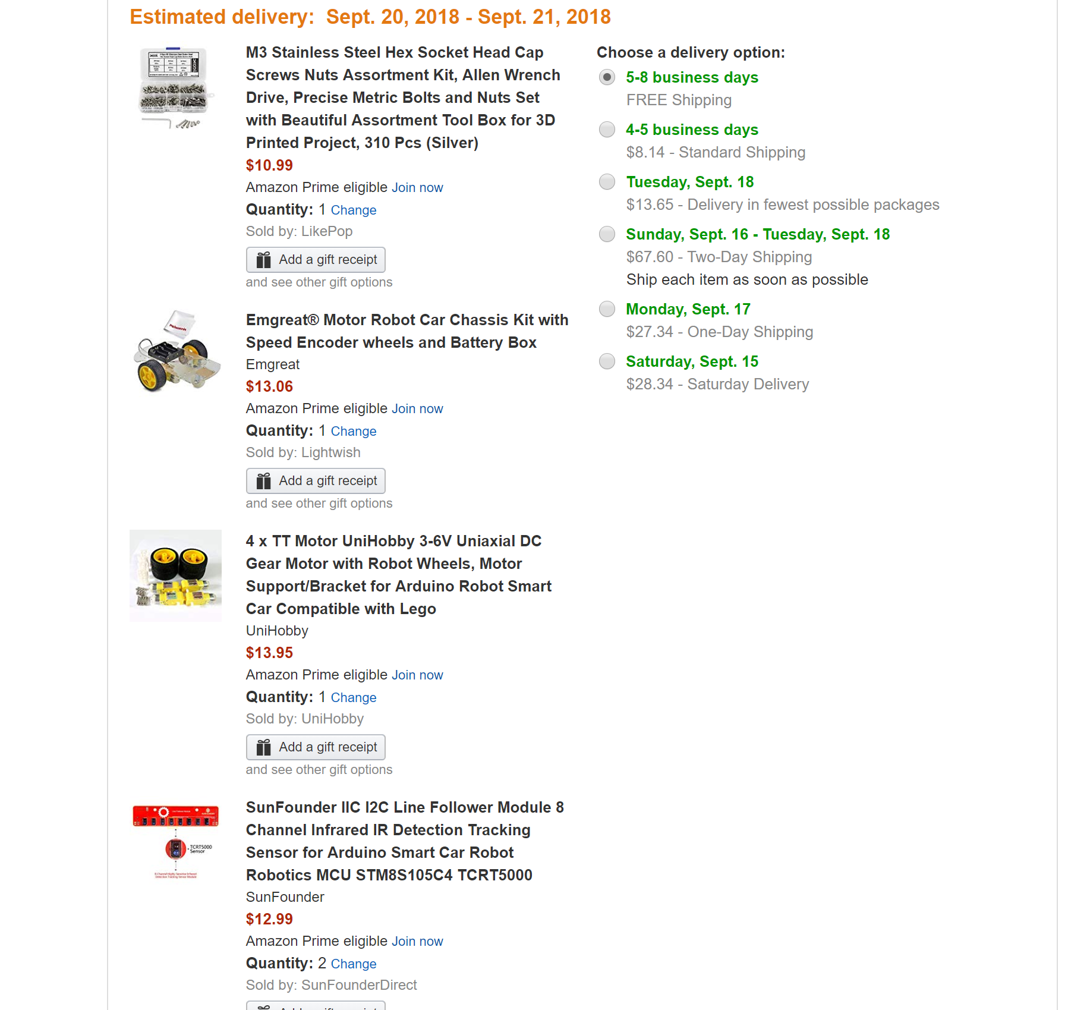1068x1010 pixels.
Task: Add a gift receipt for UniHobby motors
Action: click(316, 747)
